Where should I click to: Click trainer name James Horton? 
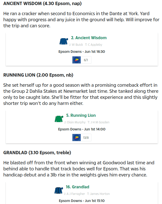[x=100, y=194]
